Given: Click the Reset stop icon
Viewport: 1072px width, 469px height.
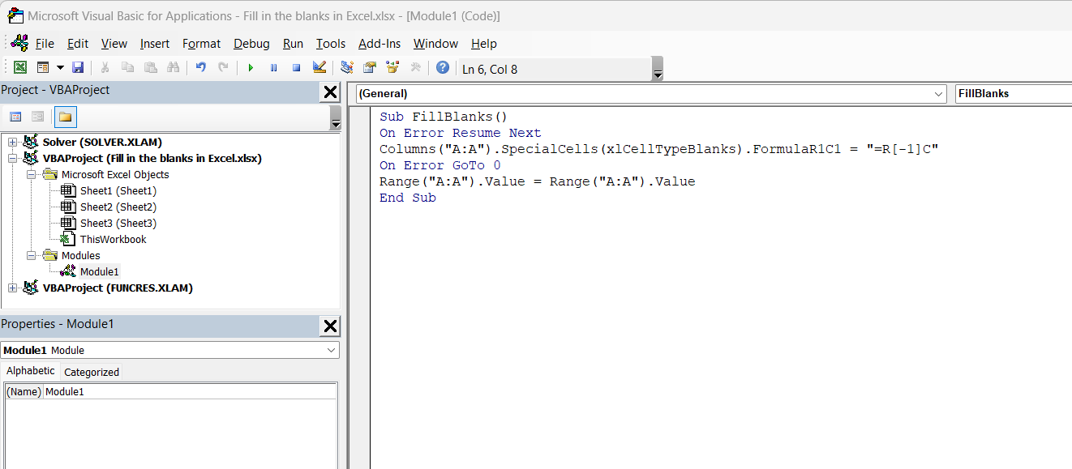Looking at the screenshot, I should point(296,68).
